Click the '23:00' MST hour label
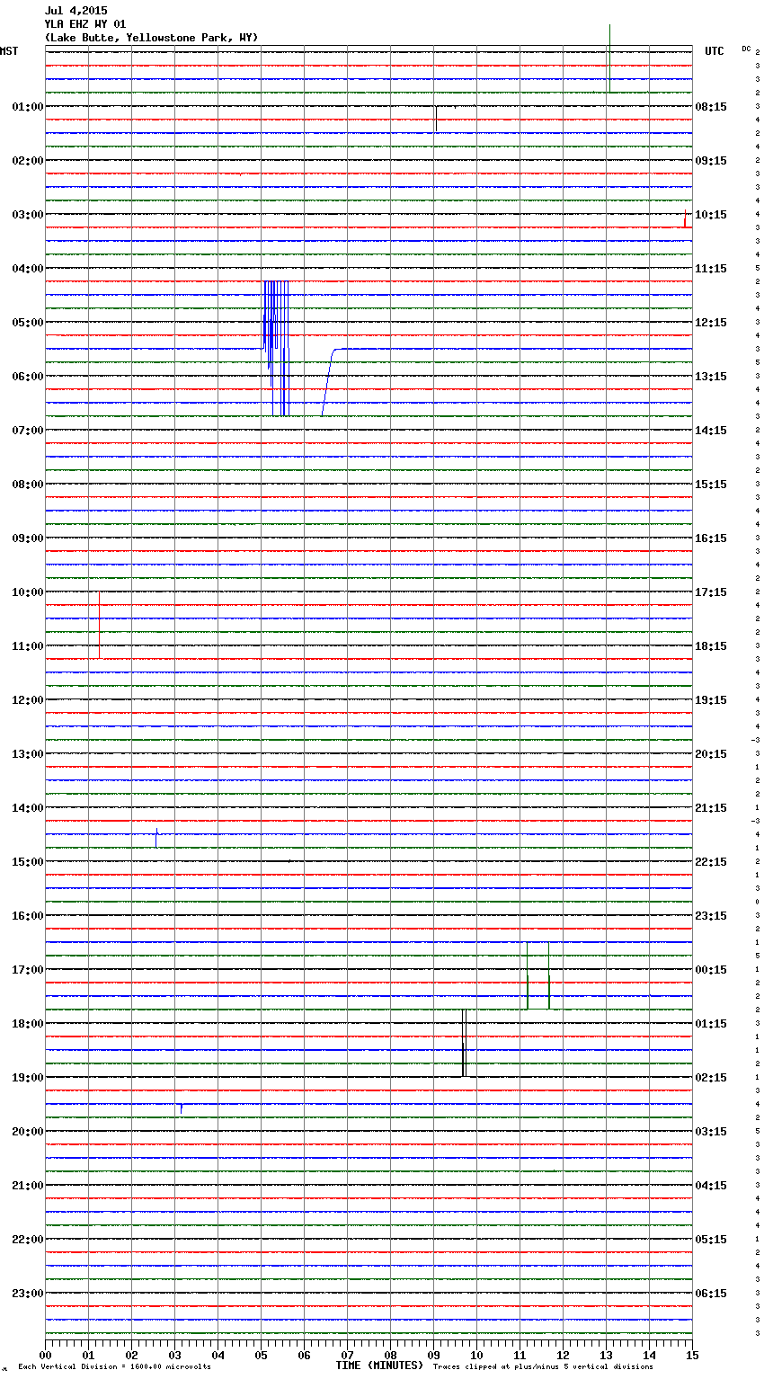The width and height of the screenshot is (764, 1379). tap(28, 1294)
